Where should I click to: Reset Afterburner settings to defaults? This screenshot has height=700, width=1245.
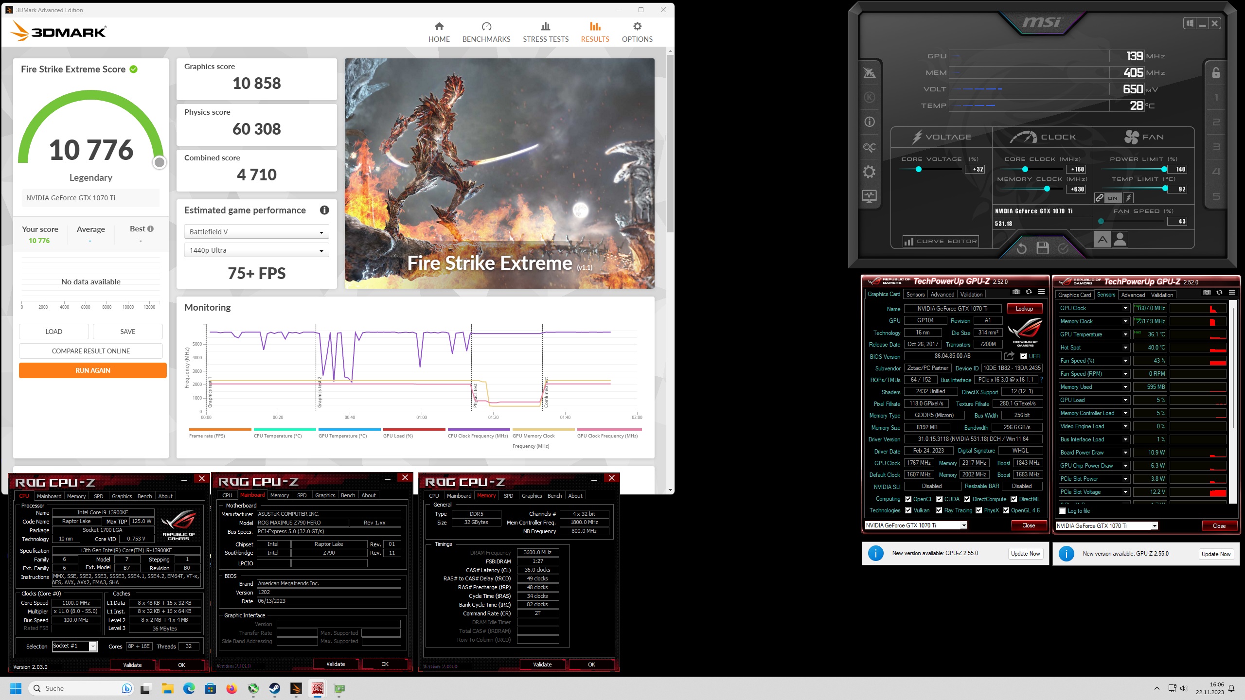(x=1021, y=248)
